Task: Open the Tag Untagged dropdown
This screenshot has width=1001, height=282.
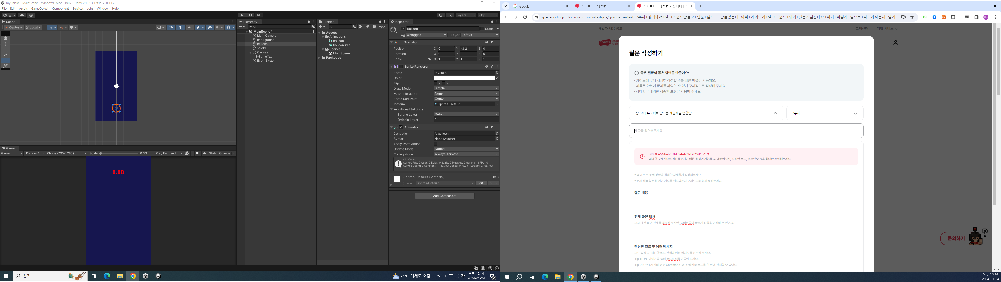Action: [426, 35]
